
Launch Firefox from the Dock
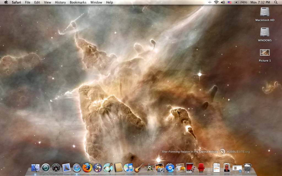(x=87, y=168)
